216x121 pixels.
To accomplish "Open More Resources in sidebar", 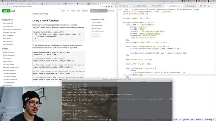I will (x=8, y=44).
